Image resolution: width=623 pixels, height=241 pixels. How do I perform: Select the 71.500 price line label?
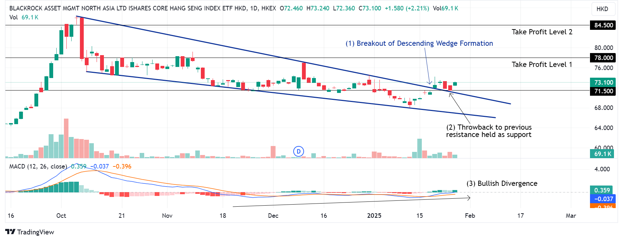coord(603,91)
